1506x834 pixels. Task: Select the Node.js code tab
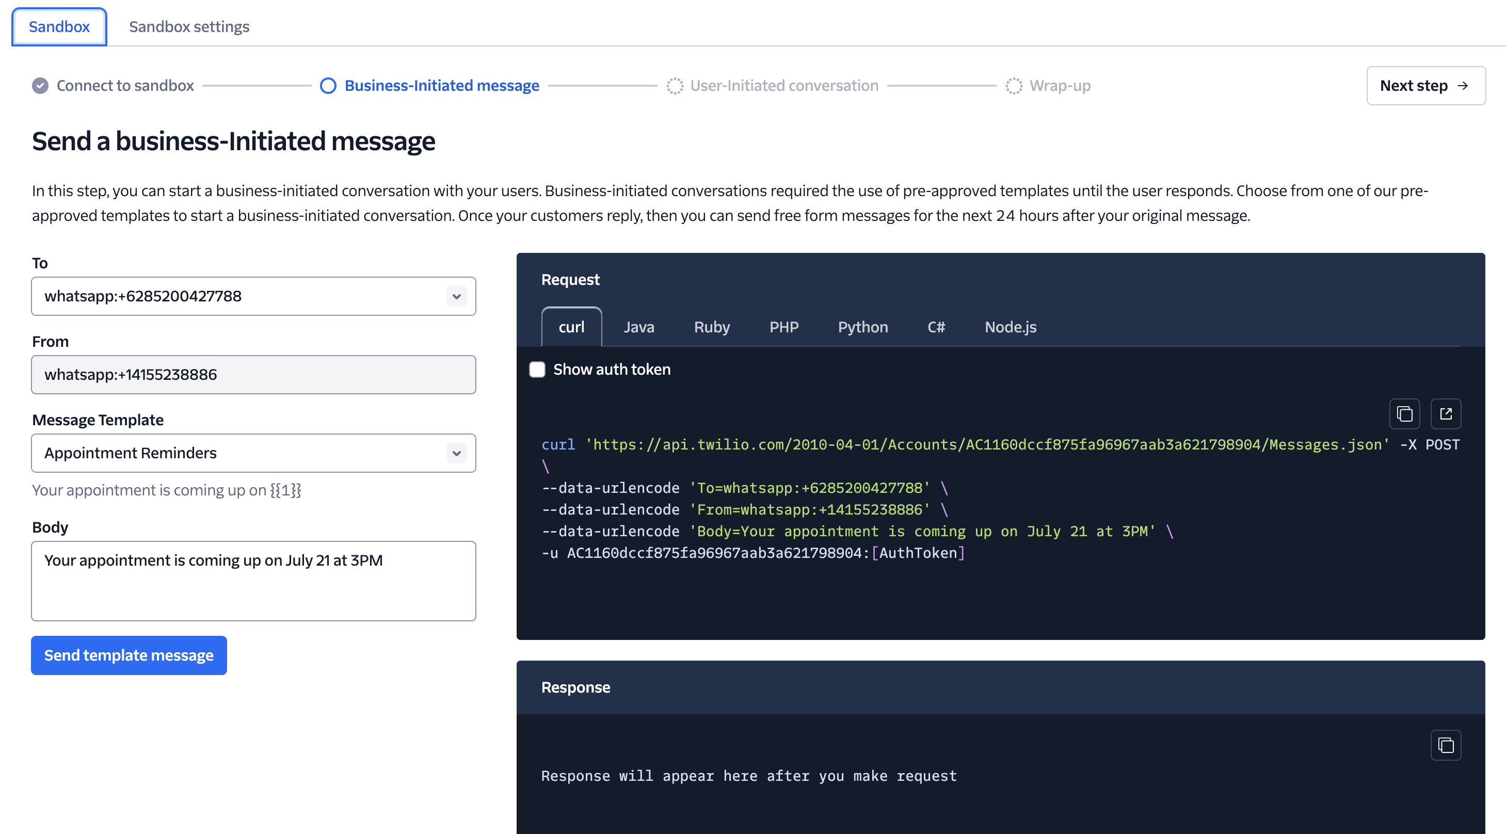pos(1010,327)
